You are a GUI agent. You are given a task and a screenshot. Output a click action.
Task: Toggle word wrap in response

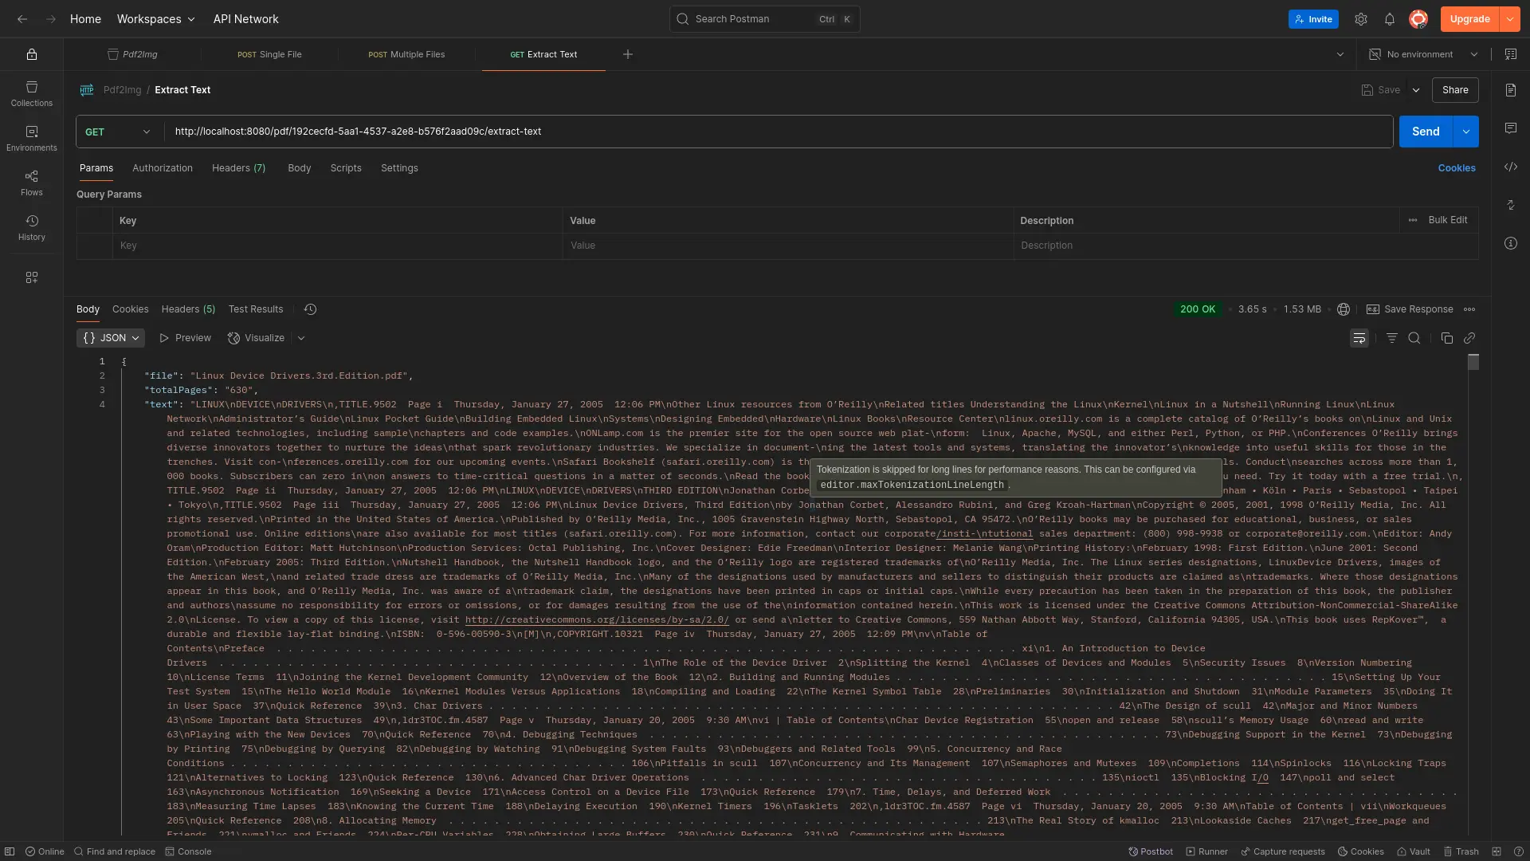click(1359, 338)
